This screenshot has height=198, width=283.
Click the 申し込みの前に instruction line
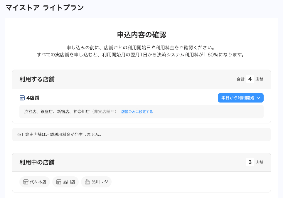pos(141,48)
